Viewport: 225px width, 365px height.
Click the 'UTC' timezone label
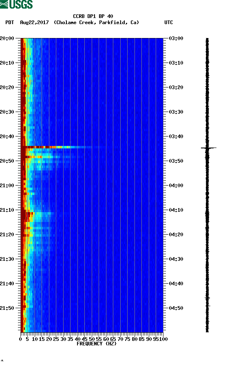point(169,22)
